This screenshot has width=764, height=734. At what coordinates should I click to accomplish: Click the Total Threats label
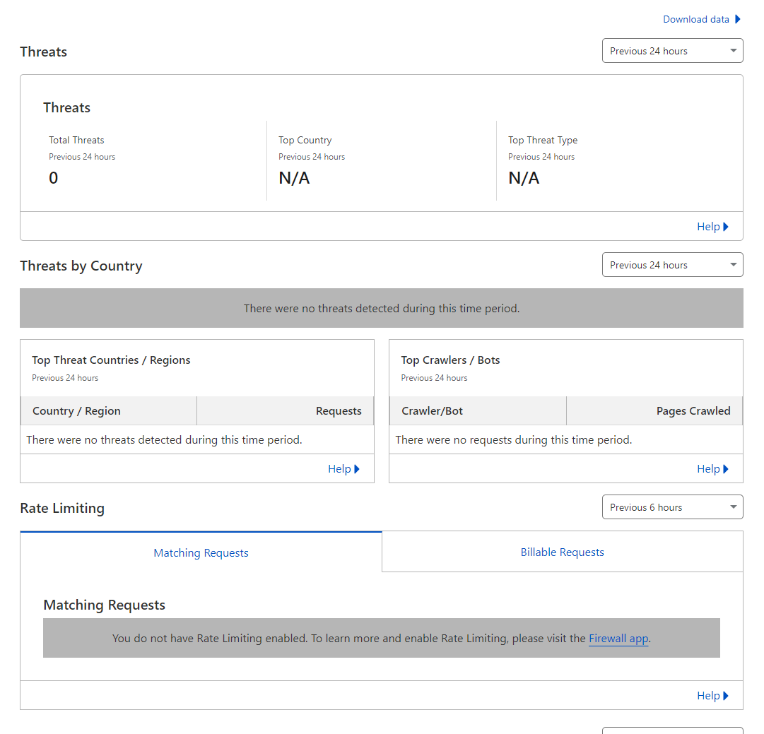[76, 141]
